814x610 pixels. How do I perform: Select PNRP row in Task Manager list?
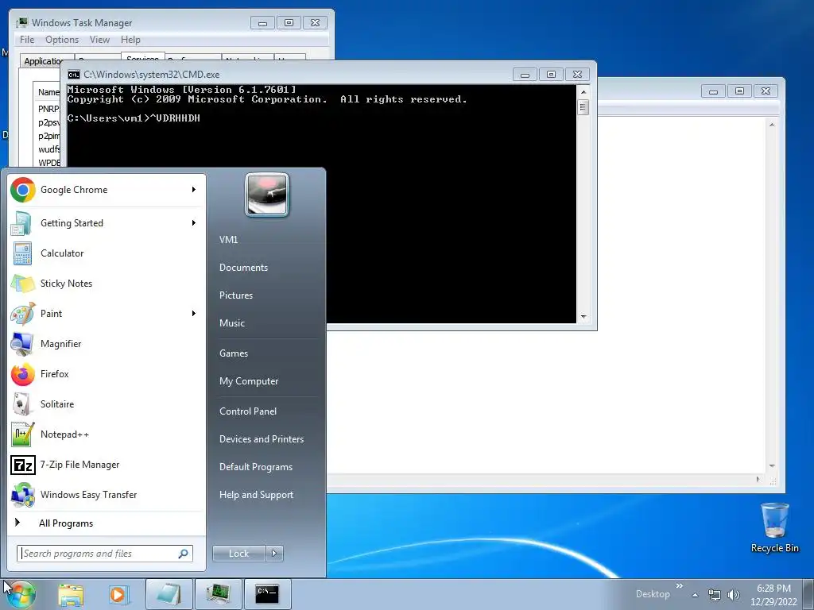click(x=48, y=109)
